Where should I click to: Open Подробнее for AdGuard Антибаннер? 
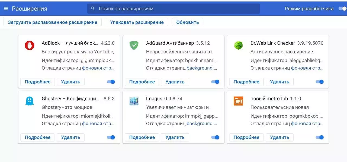[142, 82]
